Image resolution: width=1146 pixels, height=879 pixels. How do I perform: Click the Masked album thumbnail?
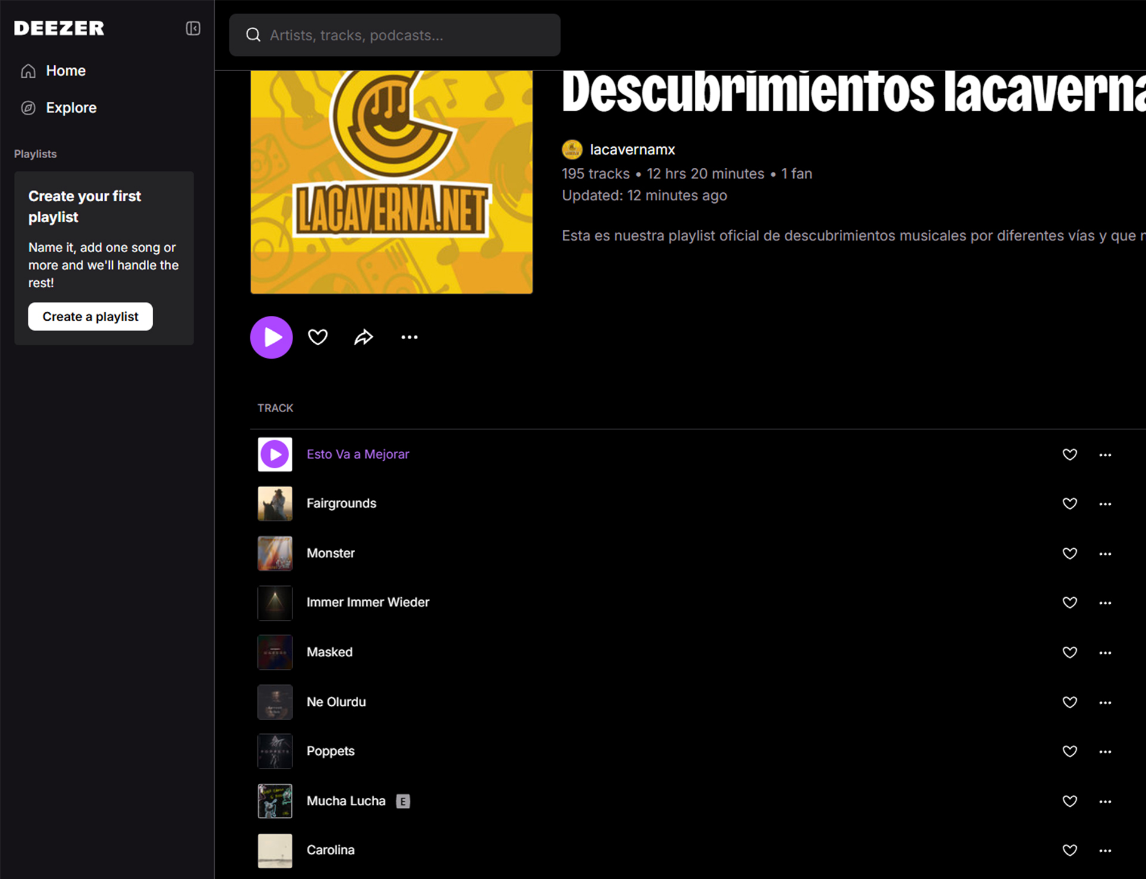(275, 652)
